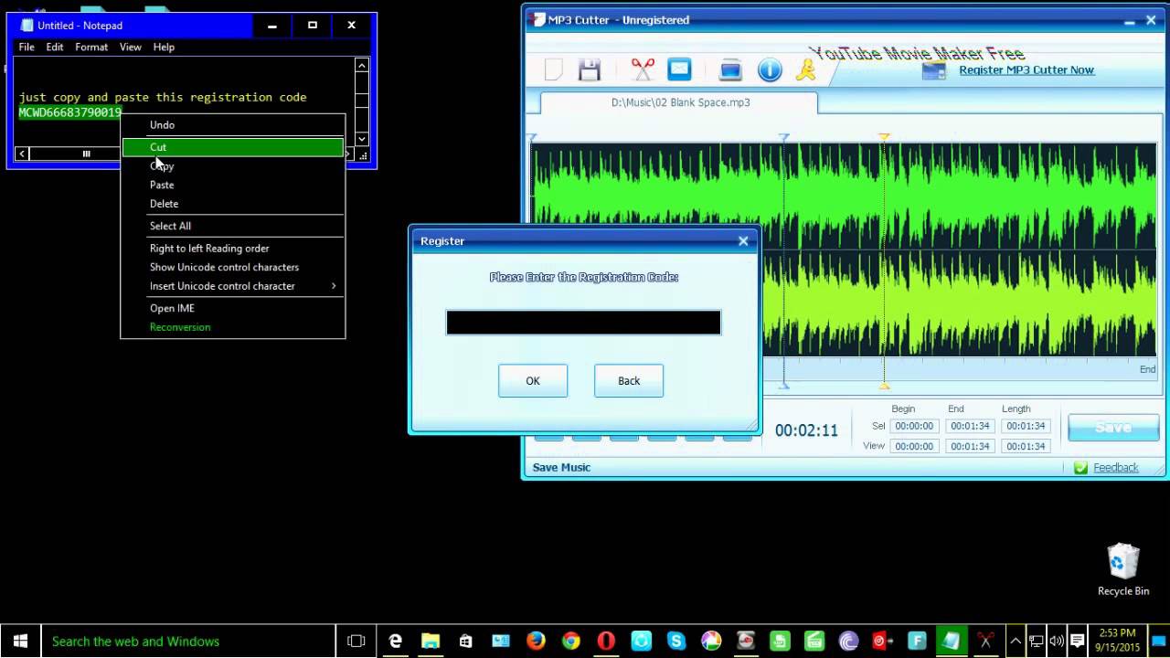Open Skype from the taskbar
The width and height of the screenshot is (1170, 658).
click(675, 642)
